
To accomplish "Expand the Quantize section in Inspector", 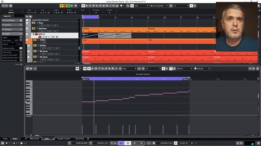I will point(12,25).
